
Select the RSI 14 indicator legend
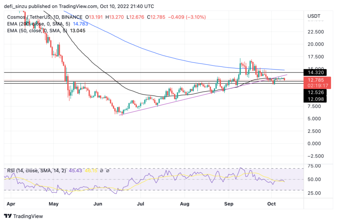point(35,170)
